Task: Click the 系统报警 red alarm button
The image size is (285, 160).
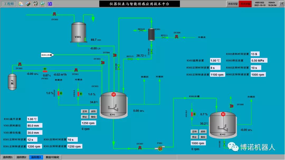Action: pos(245,4)
